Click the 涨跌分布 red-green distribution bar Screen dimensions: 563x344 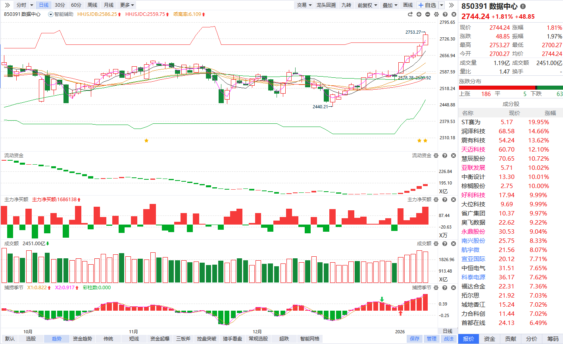(x=511, y=88)
